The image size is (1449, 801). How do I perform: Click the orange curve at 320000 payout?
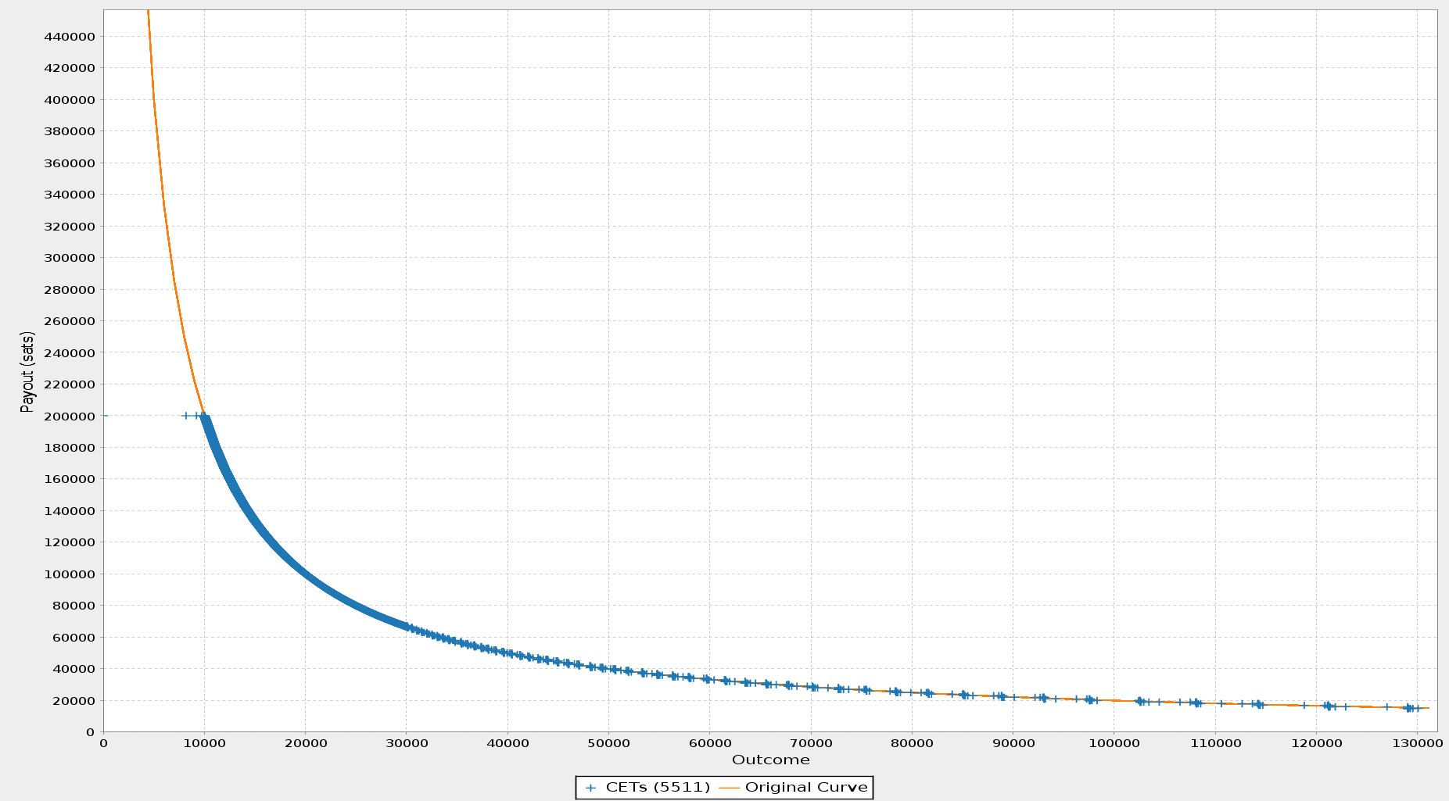(x=167, y=227)
